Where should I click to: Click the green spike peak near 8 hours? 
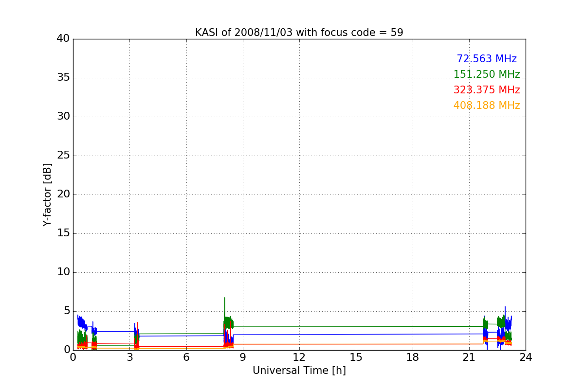pos(224,298)
